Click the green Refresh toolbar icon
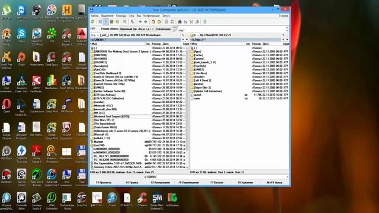The height and width of the screenshot is (213, 379). [x=92, y=22]
